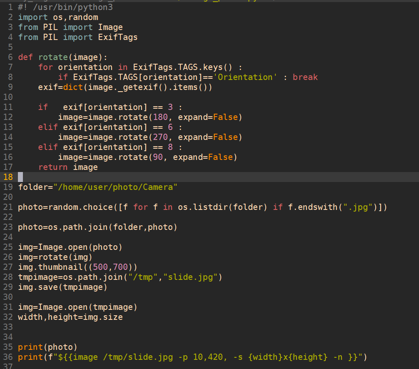Click 'img.save(tmpimage)' on line 29
This screenshot has height=369, width=419.
[x=62, y=287]
